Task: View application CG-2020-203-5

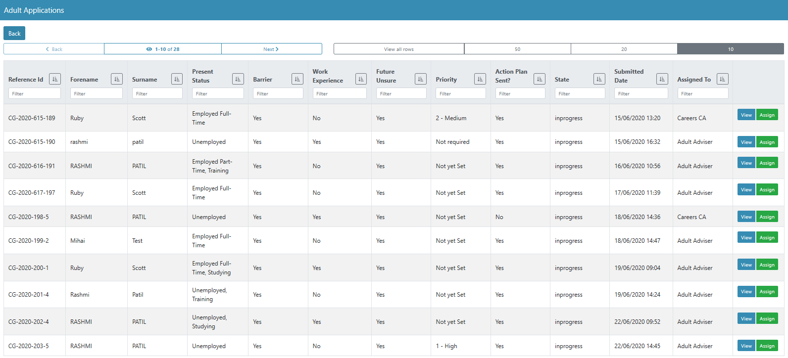Action: 746,346
